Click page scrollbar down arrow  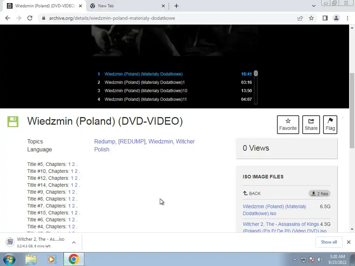[352, 229]
